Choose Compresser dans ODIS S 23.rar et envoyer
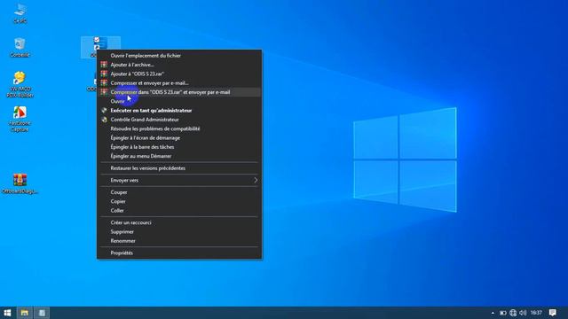The image size is (568, 319). pyautogui.click(x=179, y=92)
